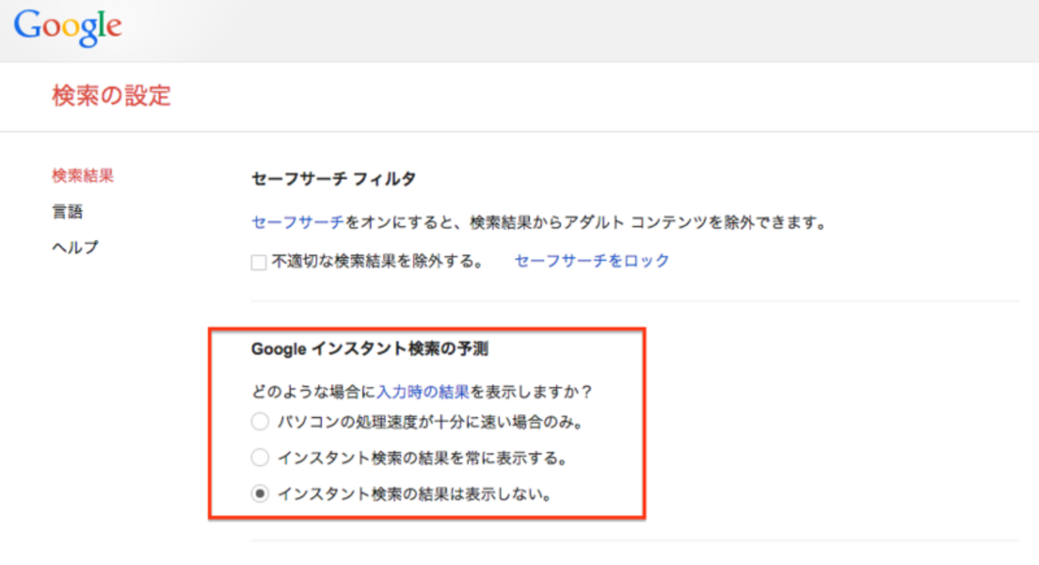Click the セーフサーチをロック link
The width and height of the screenshot is (1039, 565).
point(591,261)
